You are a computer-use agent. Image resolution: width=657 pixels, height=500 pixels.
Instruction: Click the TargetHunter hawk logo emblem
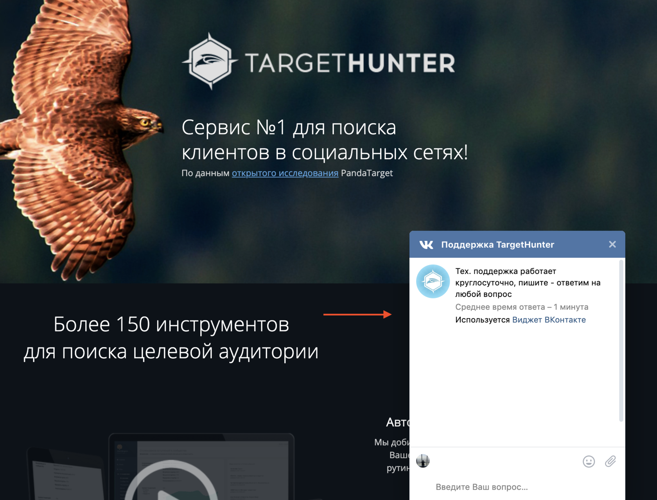pyautogui.click(x=210, y=61)
